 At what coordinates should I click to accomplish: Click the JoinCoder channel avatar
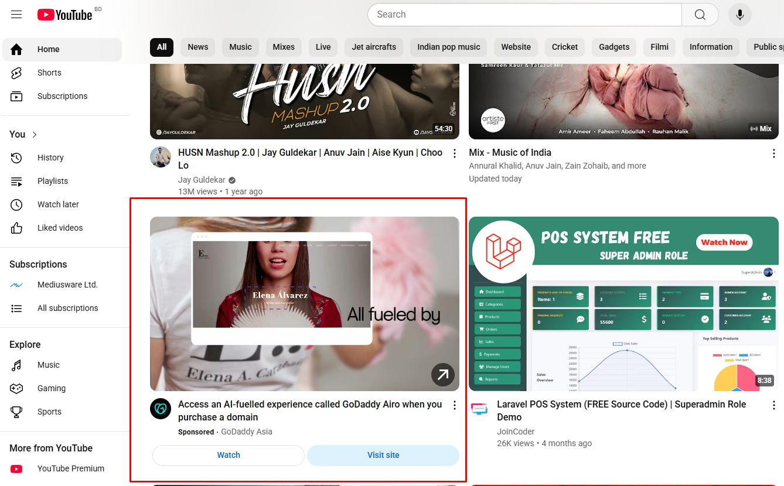click(479, 409)
